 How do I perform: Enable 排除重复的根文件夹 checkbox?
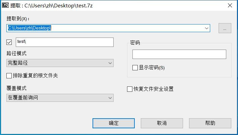[x=9, y=76]
